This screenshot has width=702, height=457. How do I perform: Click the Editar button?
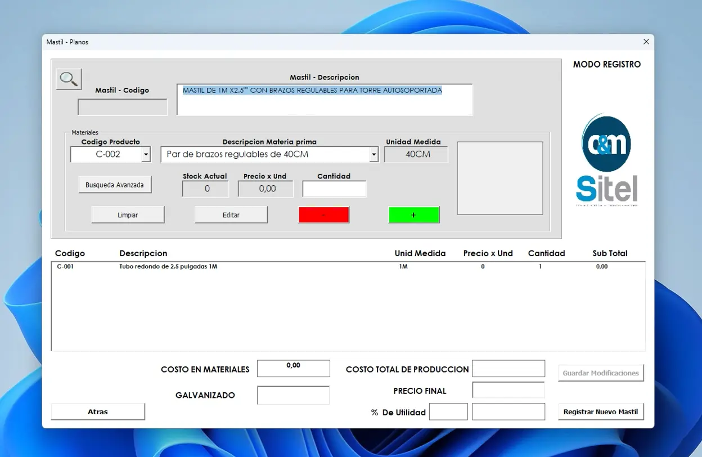click(231, 215)
